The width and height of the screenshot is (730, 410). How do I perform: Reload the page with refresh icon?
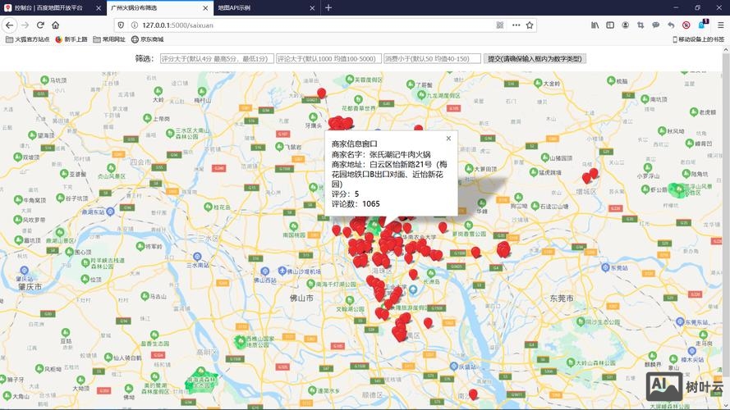[x=40, y=25]
